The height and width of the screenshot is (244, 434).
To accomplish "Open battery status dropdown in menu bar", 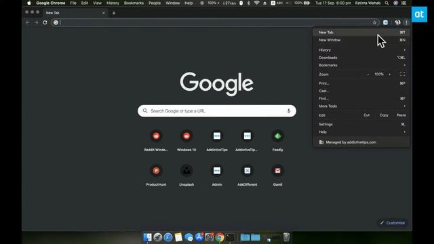I will tap(302, 3).
